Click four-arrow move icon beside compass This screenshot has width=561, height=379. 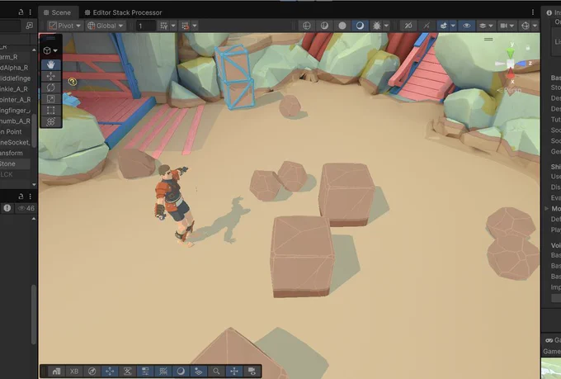pos(110,371)
